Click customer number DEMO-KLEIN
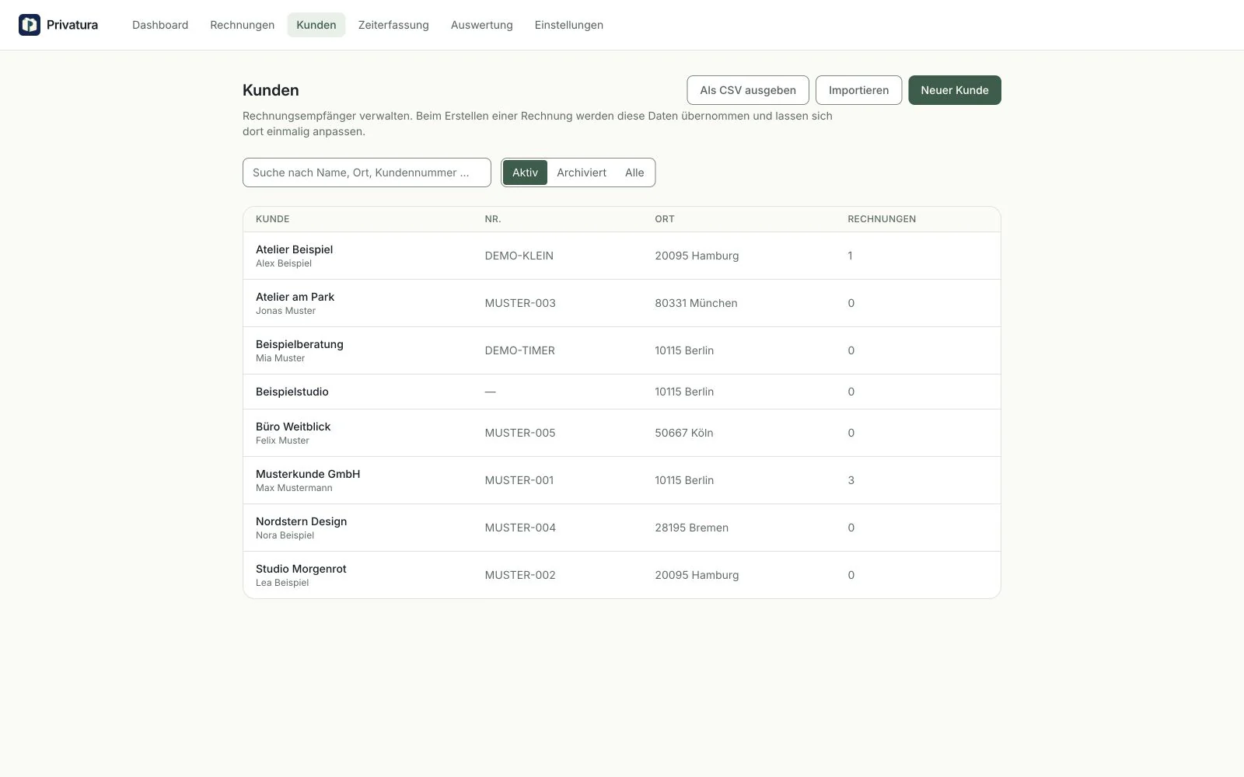1244x777 pixels. tap(519, 256)
